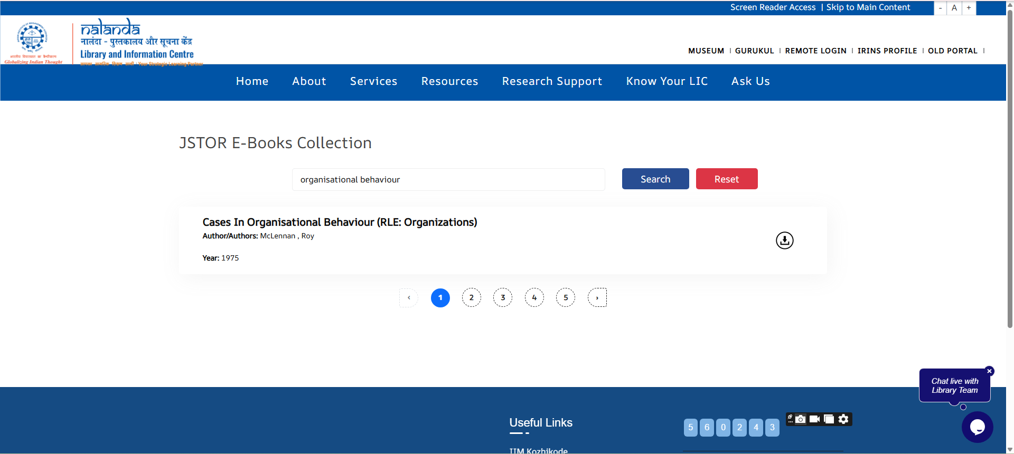The width and height of the screenshot is (1014, 454).
Task: Close the Chat live with Library Team popup
Action: tap(989, 371)
